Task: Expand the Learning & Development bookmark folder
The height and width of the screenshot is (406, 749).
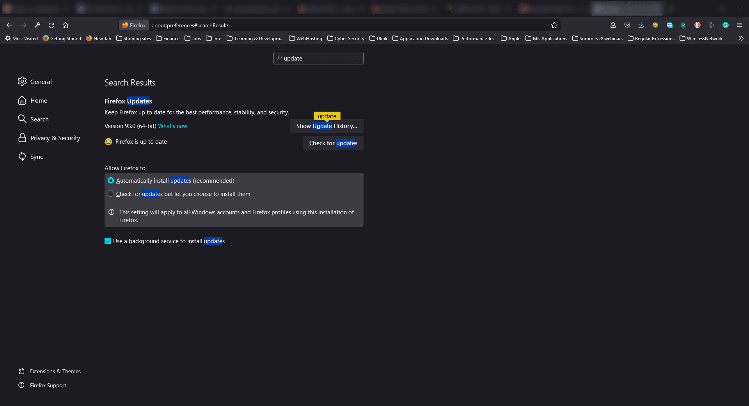Action: pos(255,38)
